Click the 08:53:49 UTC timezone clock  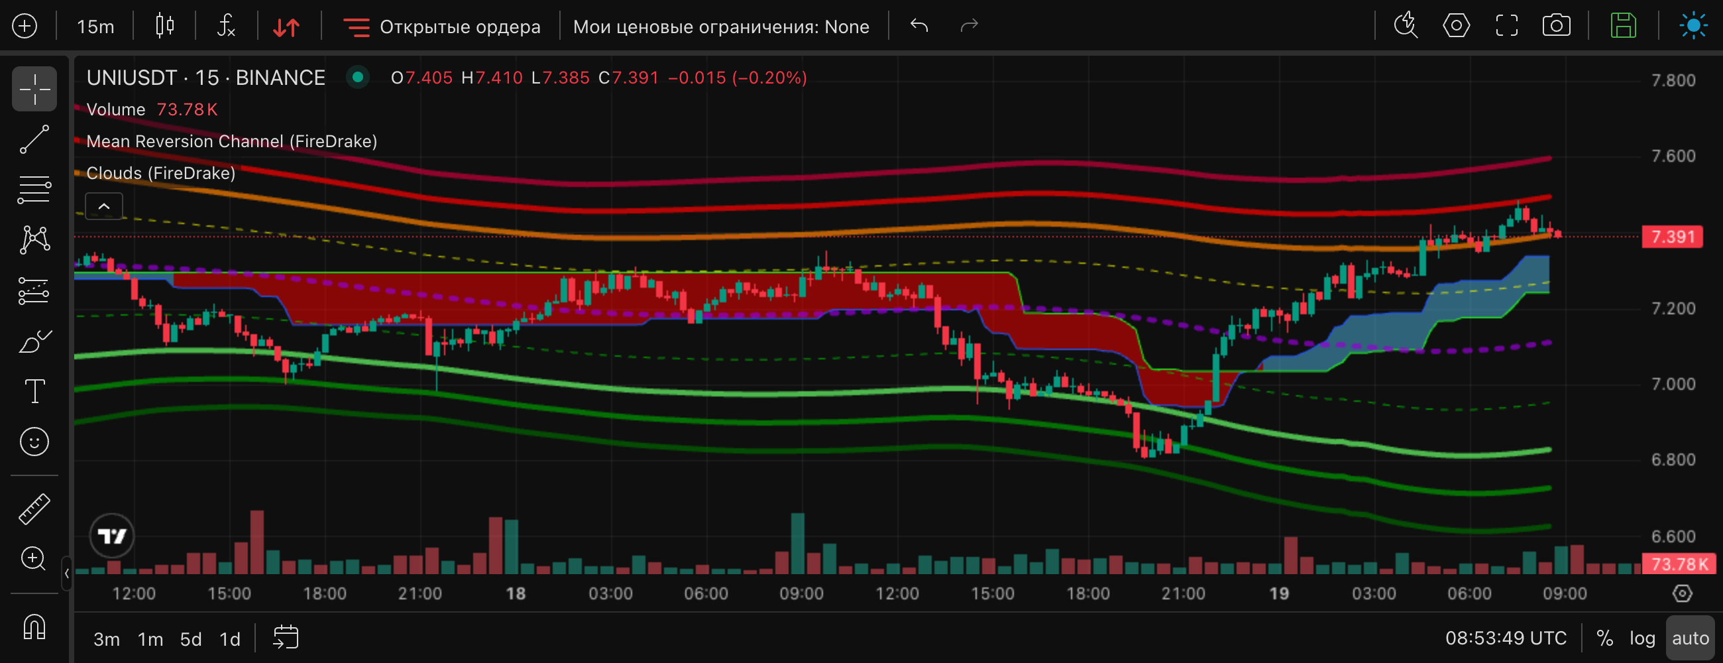[x=1506, y=638]
